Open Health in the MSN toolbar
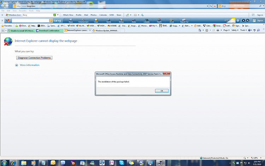The image size is (265, 166). 159,21
